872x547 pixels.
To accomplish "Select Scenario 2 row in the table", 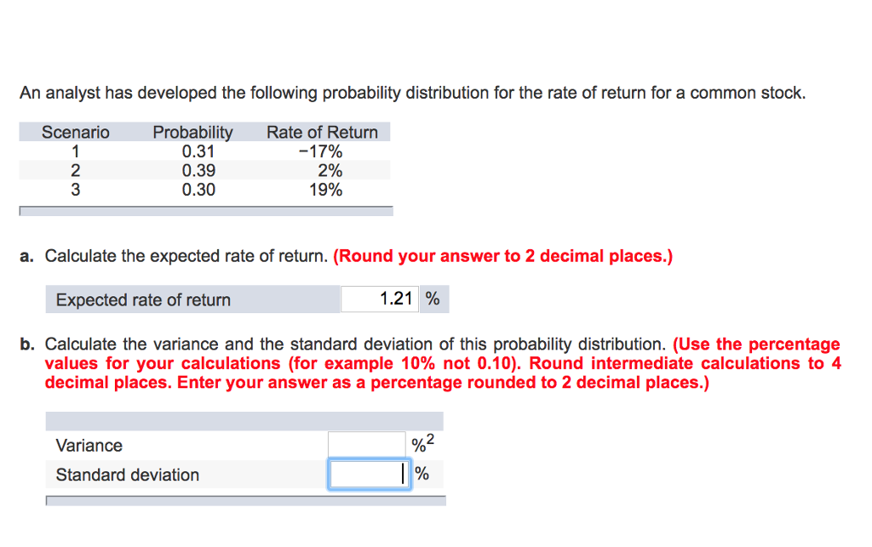I will coord(204,170).
